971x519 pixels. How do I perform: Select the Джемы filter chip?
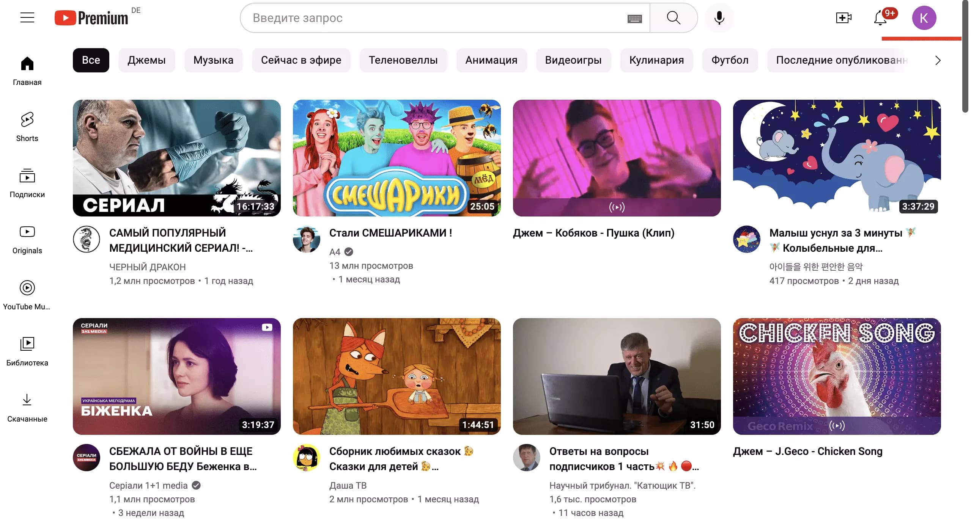146,60
